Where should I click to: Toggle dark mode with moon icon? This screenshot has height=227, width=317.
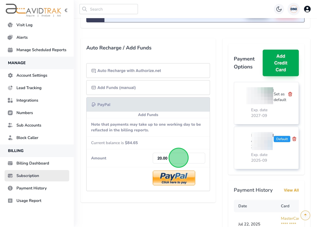coord(279,9)
